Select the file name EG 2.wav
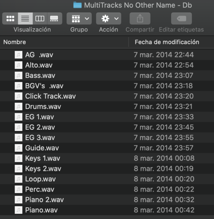Viewport: 214px width, 219px height. [40, 127]
